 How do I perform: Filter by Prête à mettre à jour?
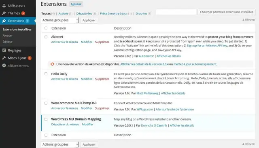click(x=114, y=13)
